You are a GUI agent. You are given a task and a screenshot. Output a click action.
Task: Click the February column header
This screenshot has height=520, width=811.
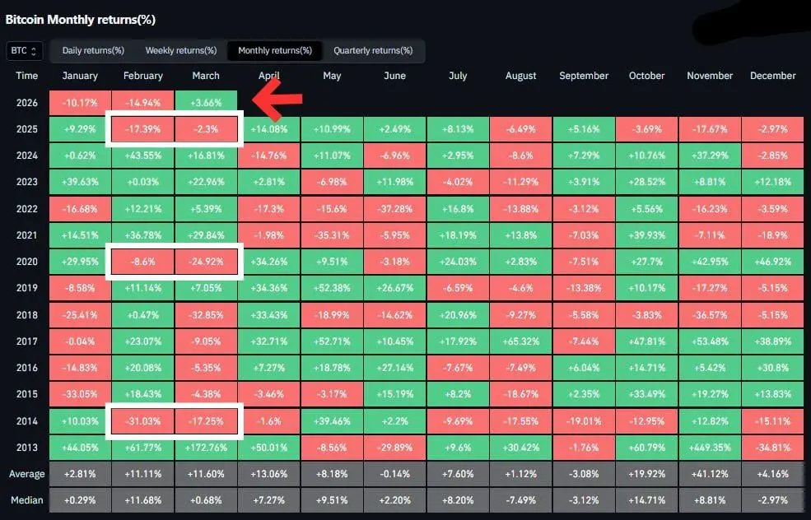(142, 76)
